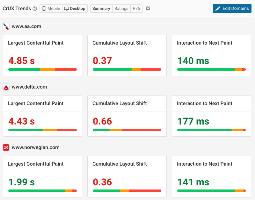
Task: Click the 0.66 CLS value
Action: point(102,121)
